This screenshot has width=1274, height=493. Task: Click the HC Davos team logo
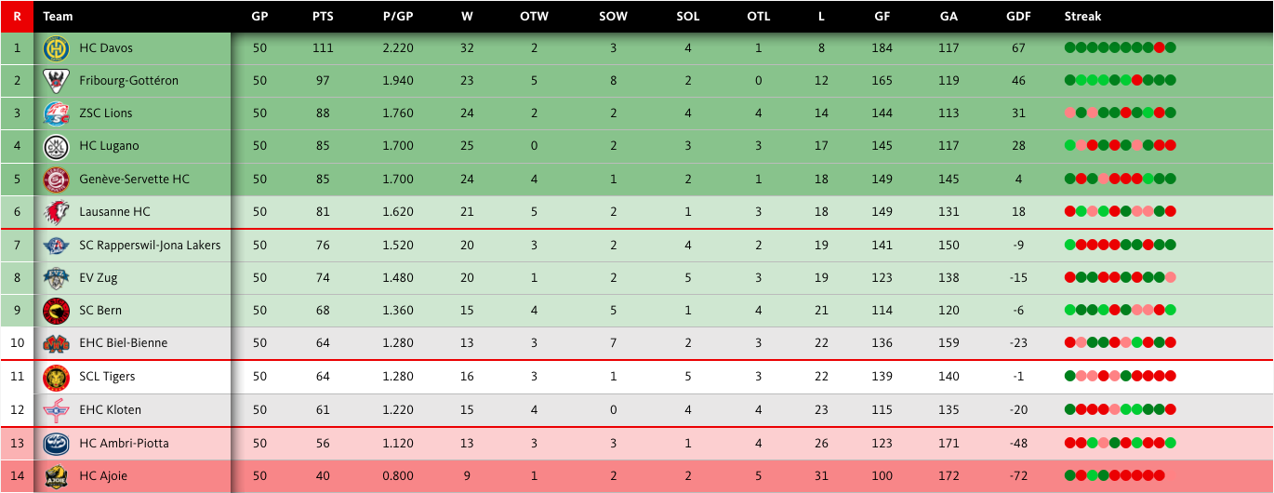point(56,48)
